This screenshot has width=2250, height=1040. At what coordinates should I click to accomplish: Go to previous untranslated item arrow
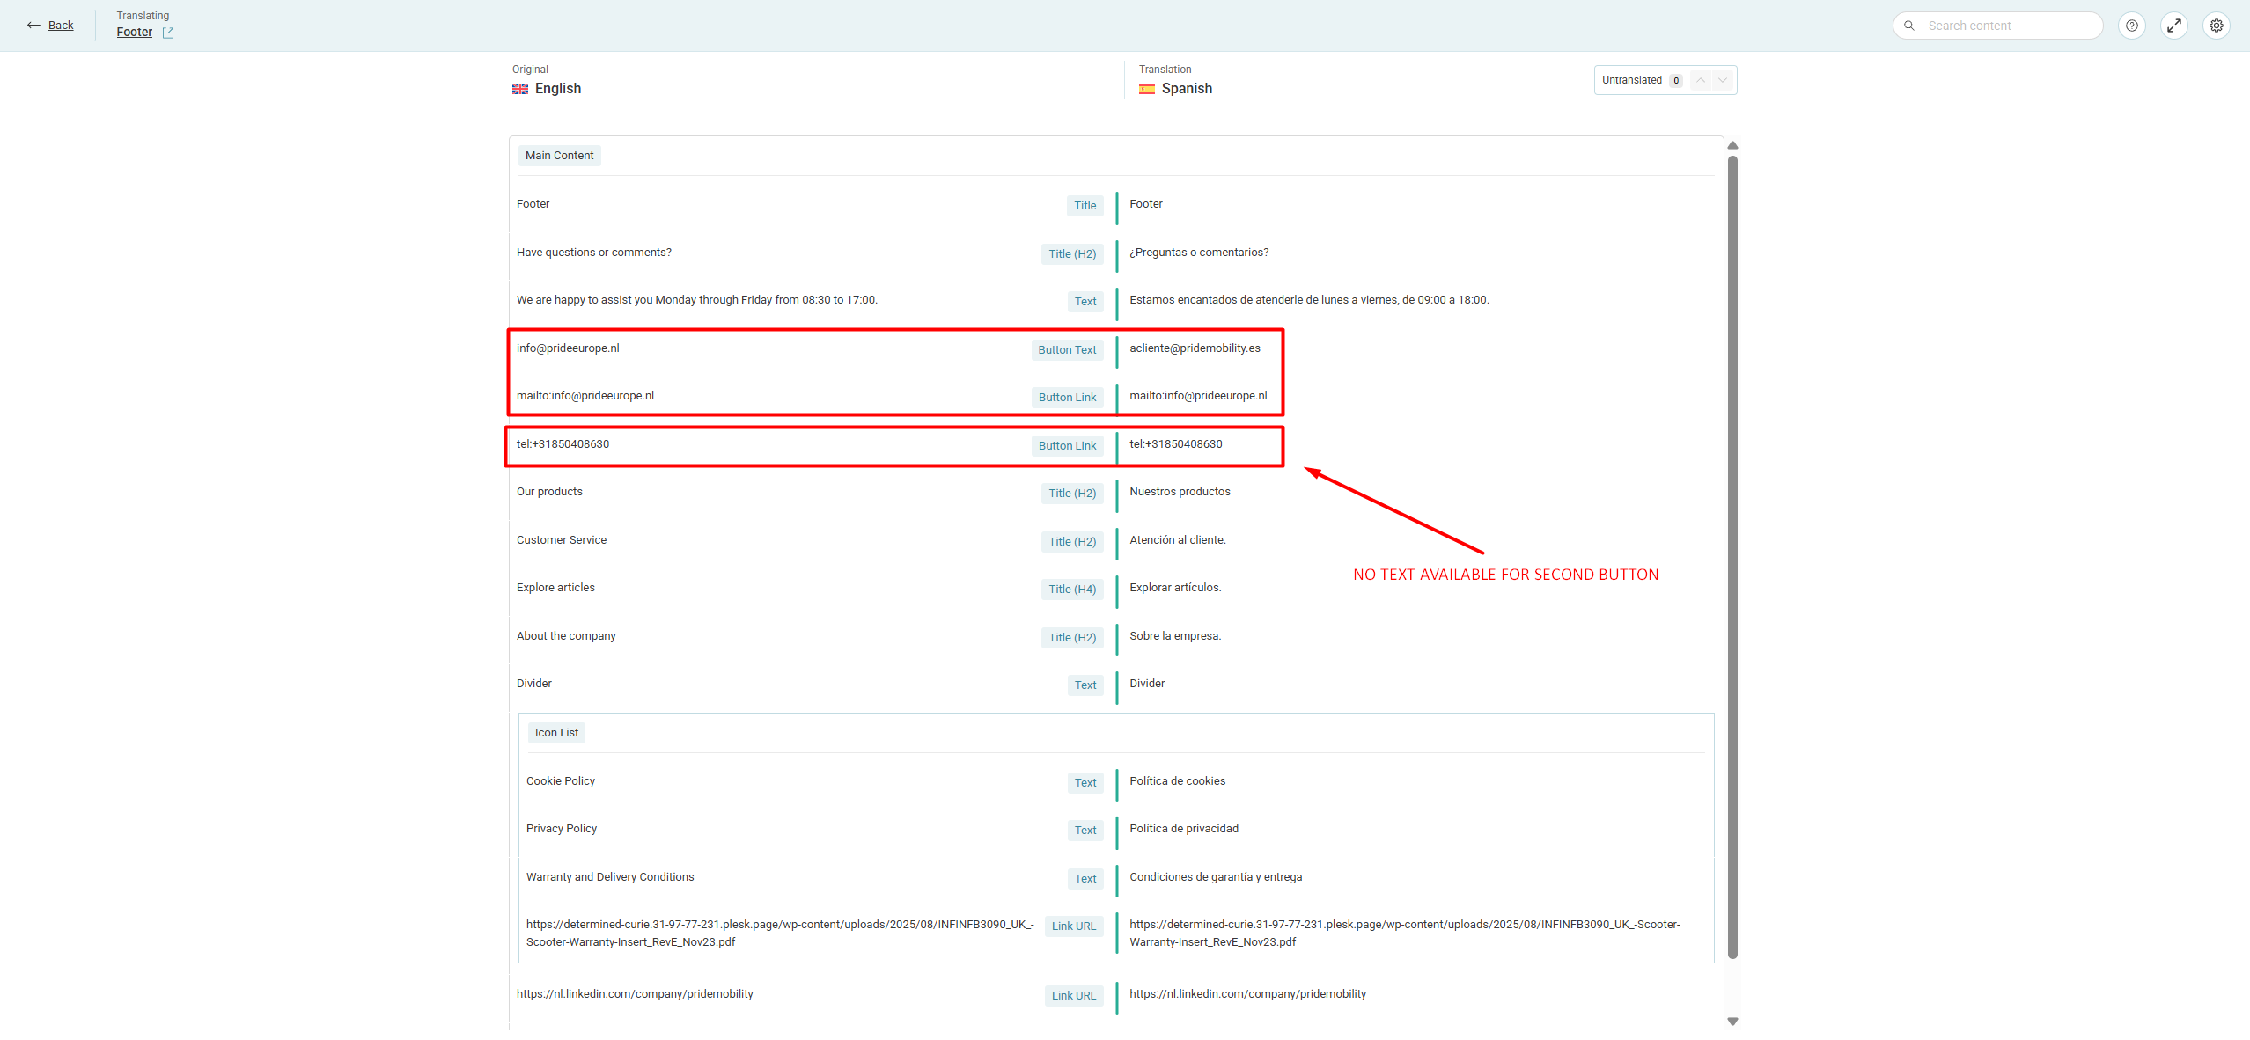(1701, 80)
